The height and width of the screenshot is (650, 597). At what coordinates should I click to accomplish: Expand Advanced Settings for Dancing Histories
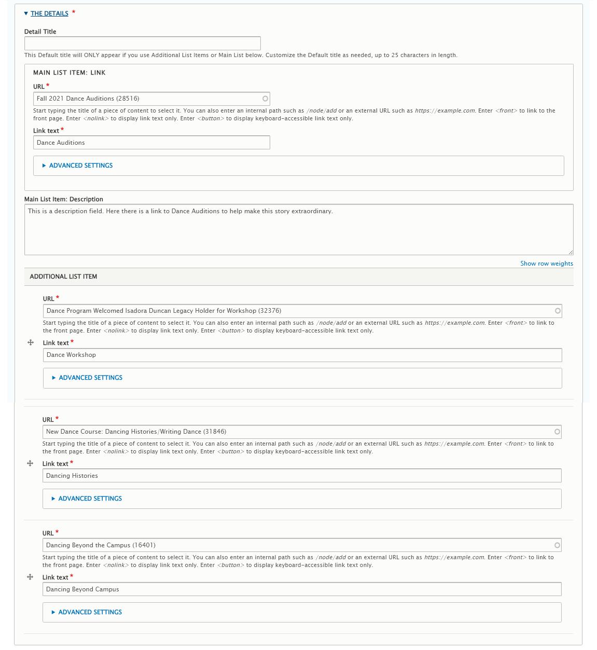pyautogui.click(x=89, y=499)
